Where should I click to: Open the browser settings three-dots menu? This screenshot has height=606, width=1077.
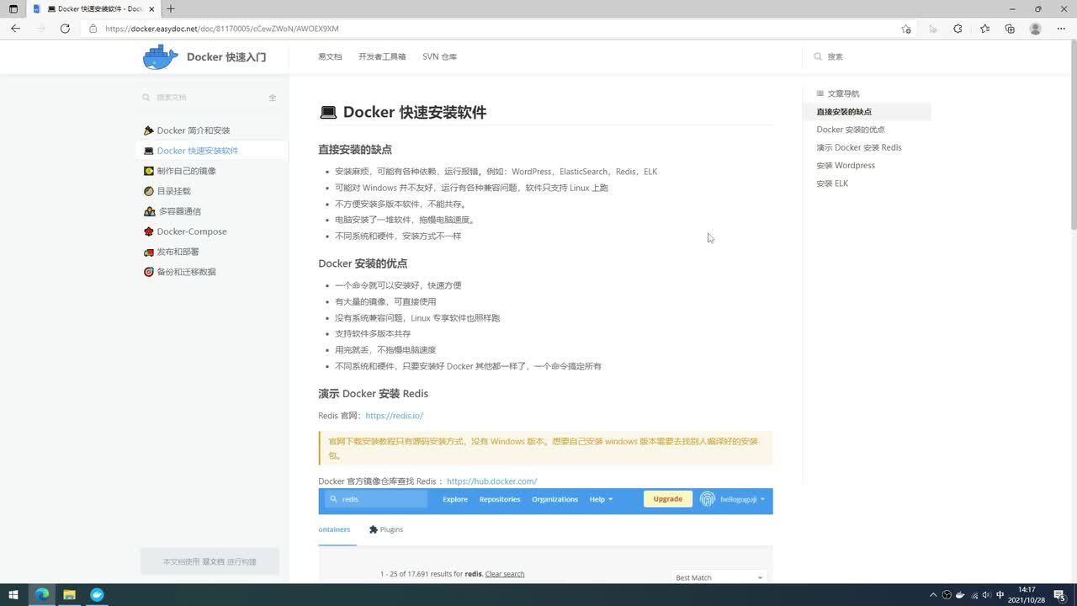pos(1061,29)
